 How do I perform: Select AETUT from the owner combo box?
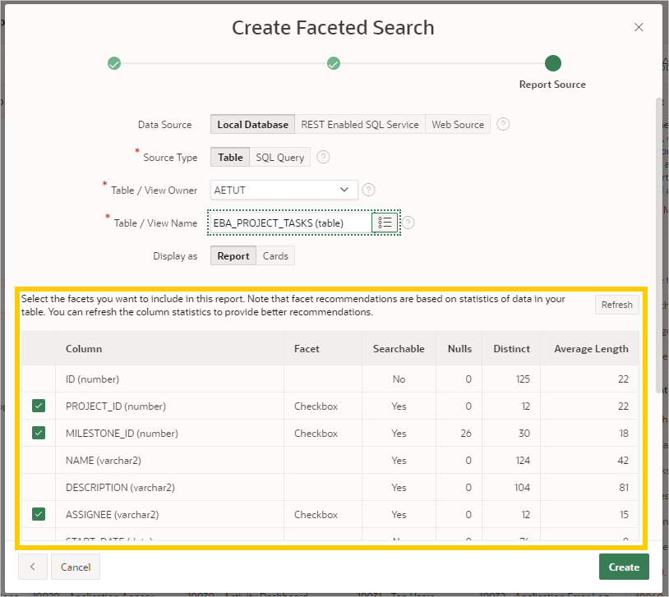[x=284, y=190]
